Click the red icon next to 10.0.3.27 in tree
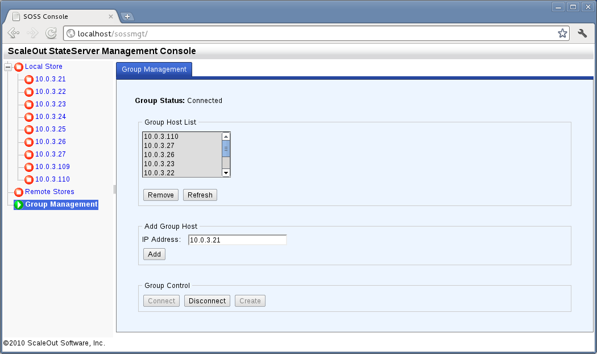Screen dimensions: 597x354 tap(29, 155)
